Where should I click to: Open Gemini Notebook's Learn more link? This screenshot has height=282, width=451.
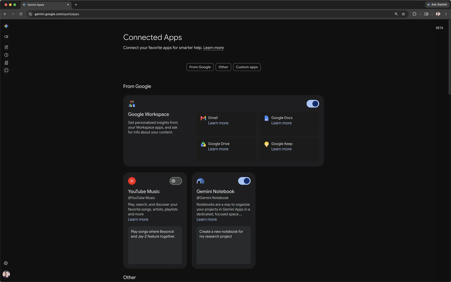[x=207, y=219]
